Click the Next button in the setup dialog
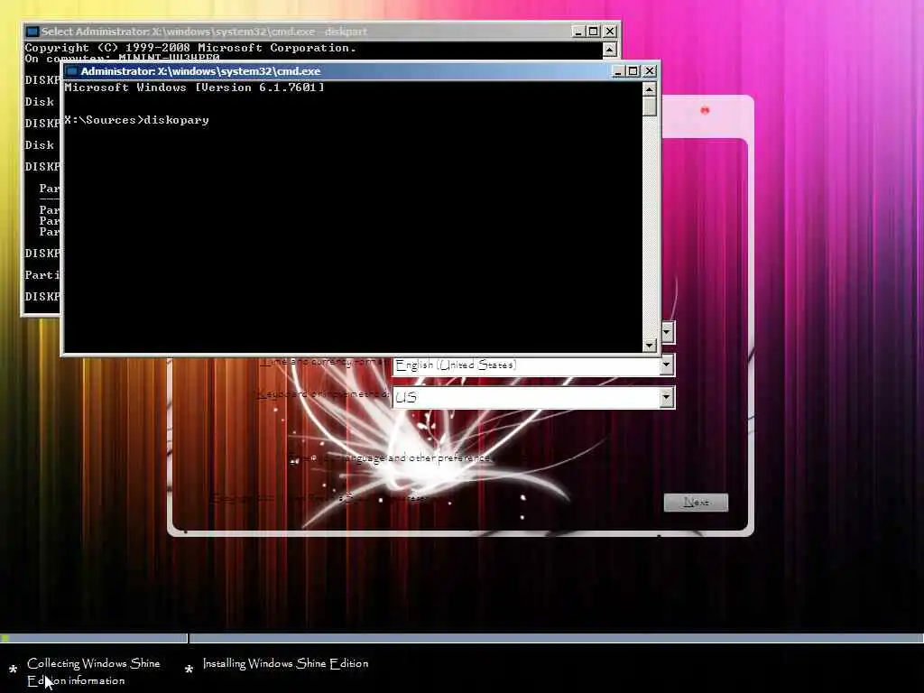 point(696,502)
